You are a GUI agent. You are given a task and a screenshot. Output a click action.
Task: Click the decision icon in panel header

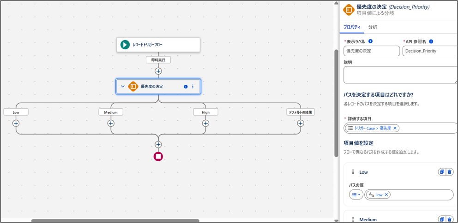(349, 10)
